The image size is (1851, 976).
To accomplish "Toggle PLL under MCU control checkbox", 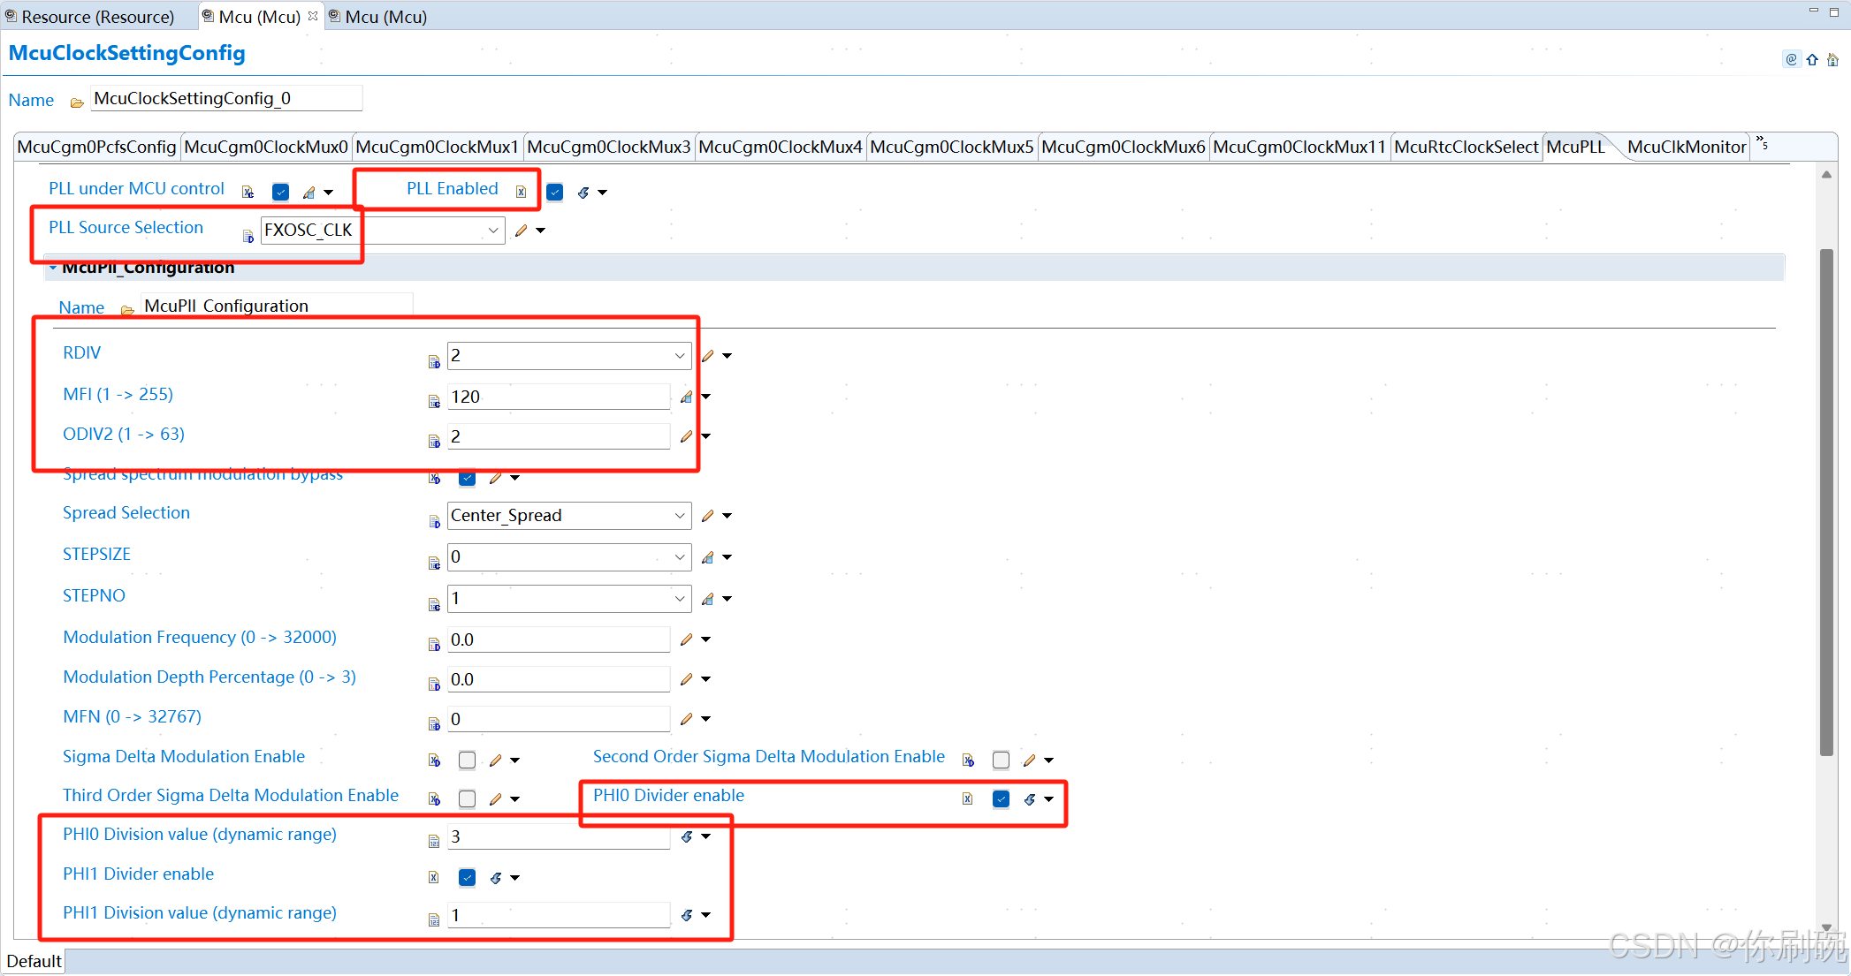I will [x=280, y=192].
